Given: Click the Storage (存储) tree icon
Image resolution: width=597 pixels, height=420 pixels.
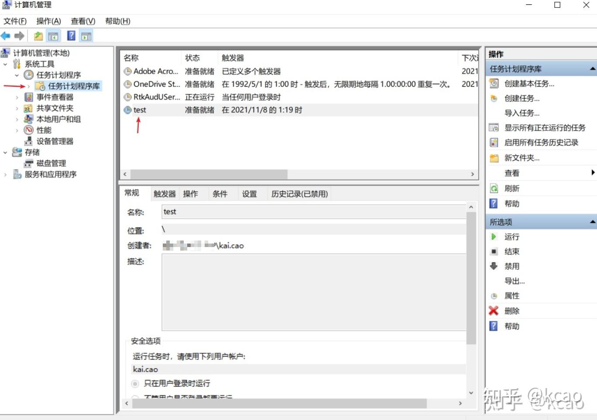Looking at the screenshot, I should 17,152.
